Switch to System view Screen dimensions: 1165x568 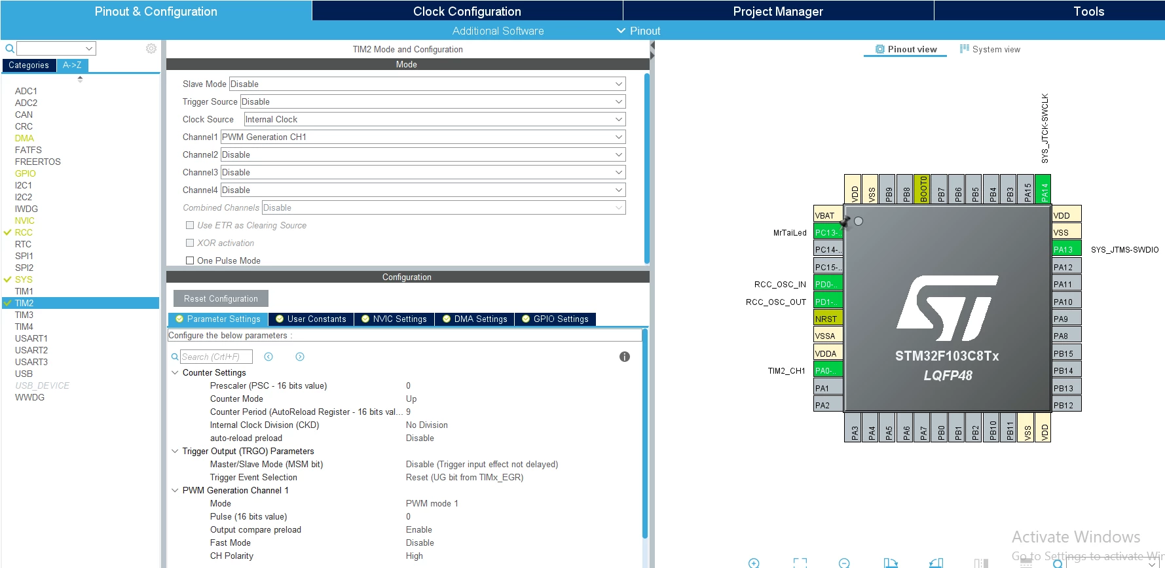989,49
